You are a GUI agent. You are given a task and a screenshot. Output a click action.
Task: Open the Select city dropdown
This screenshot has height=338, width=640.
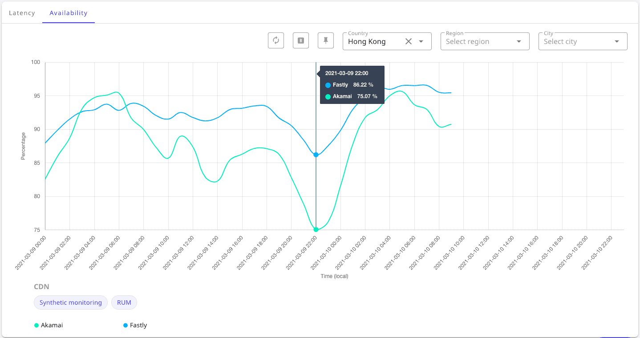tap(583, 41)
